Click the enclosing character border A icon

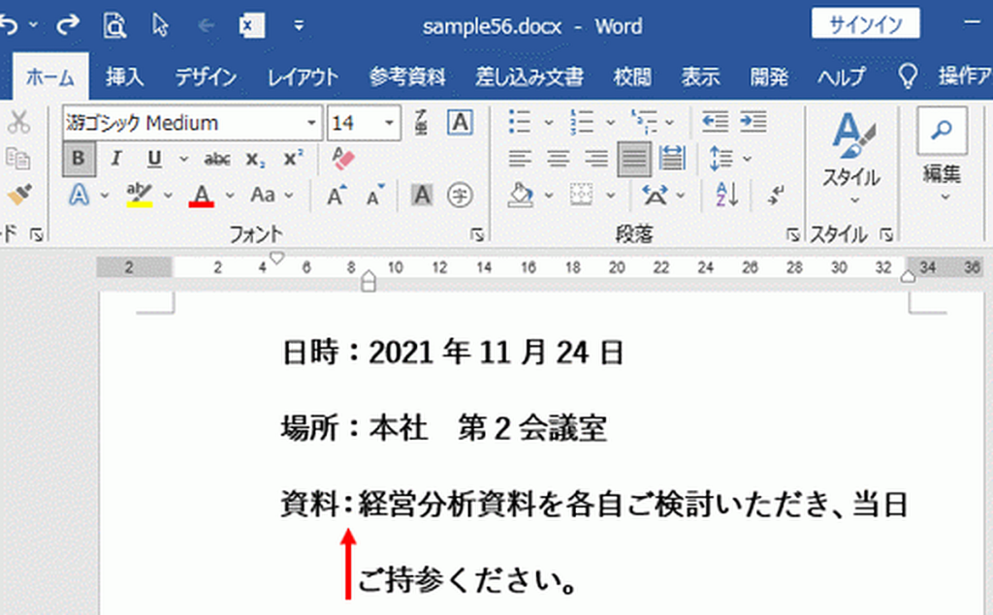(x=460, y=121)
